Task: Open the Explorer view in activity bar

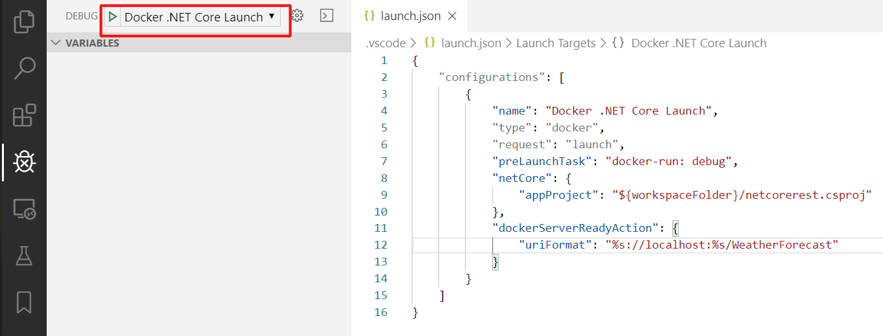Action: click(x=24, y=21)
